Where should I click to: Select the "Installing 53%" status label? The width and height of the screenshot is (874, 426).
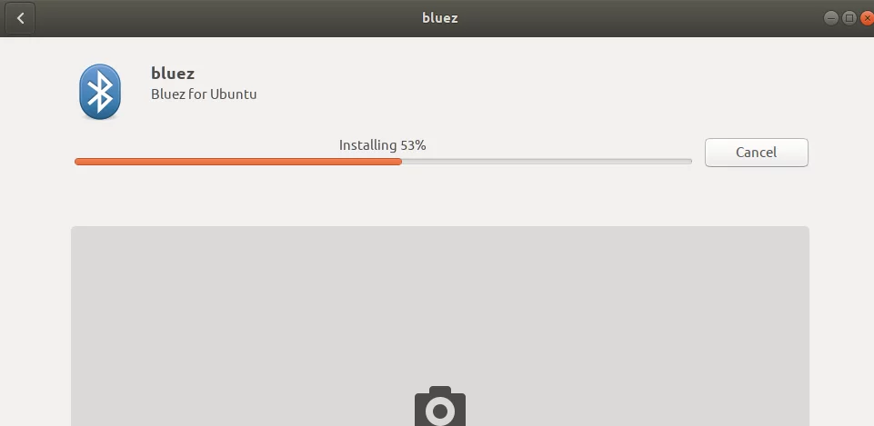[382, 145]
